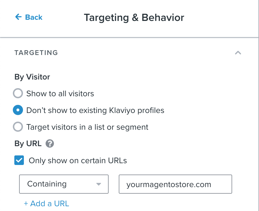Click the back arrow icon
The height and width of the screenshot is (211, 259).
tap(18, 17)
